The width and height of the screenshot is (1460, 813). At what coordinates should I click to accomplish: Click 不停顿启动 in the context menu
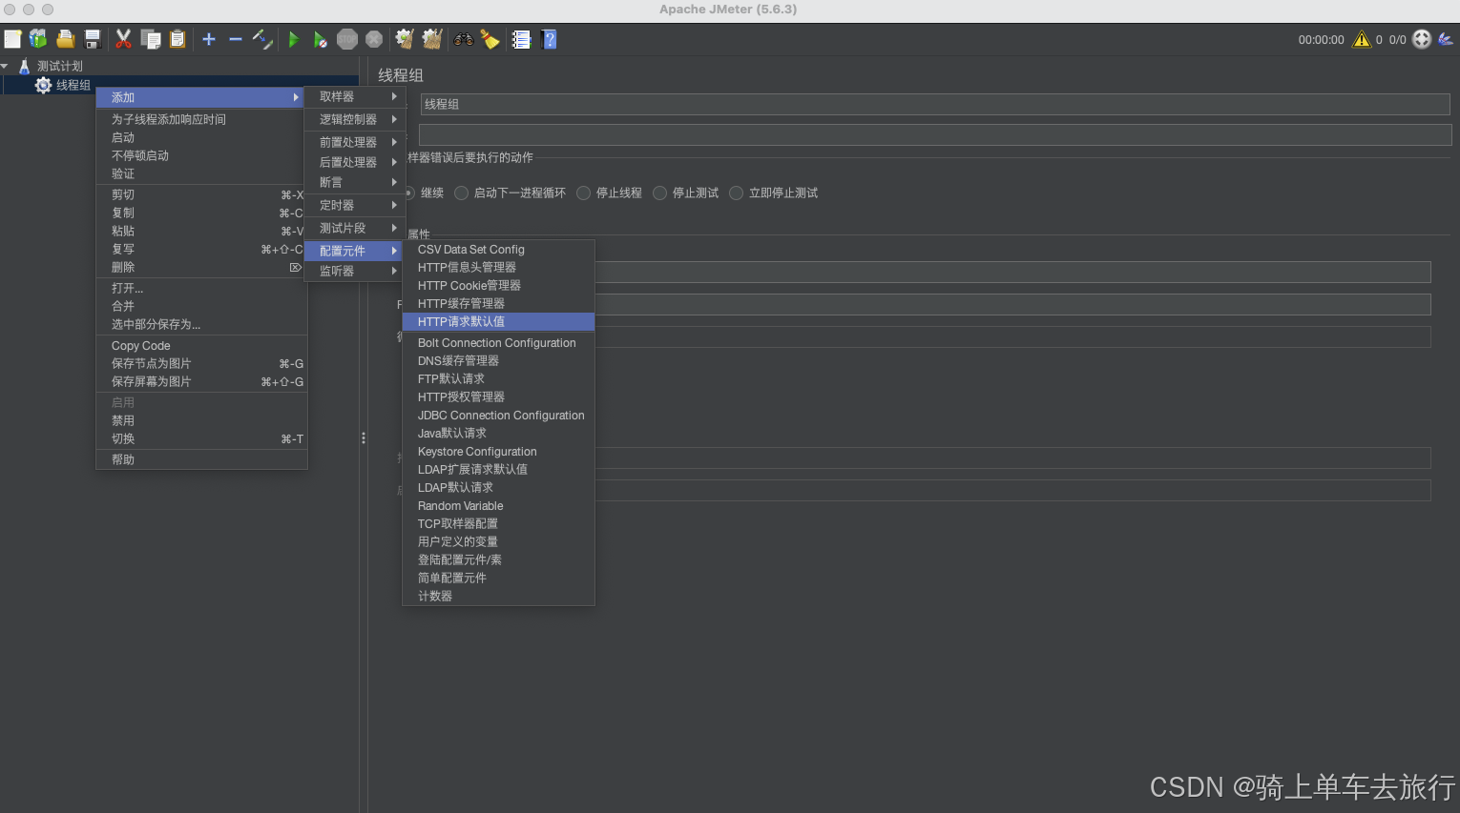[201, 155]
